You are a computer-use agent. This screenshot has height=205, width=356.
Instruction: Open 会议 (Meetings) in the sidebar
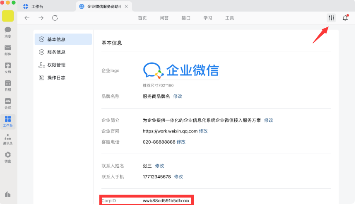8,103
